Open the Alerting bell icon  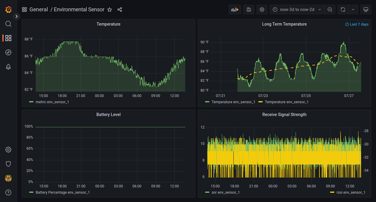tap(8, 67)
